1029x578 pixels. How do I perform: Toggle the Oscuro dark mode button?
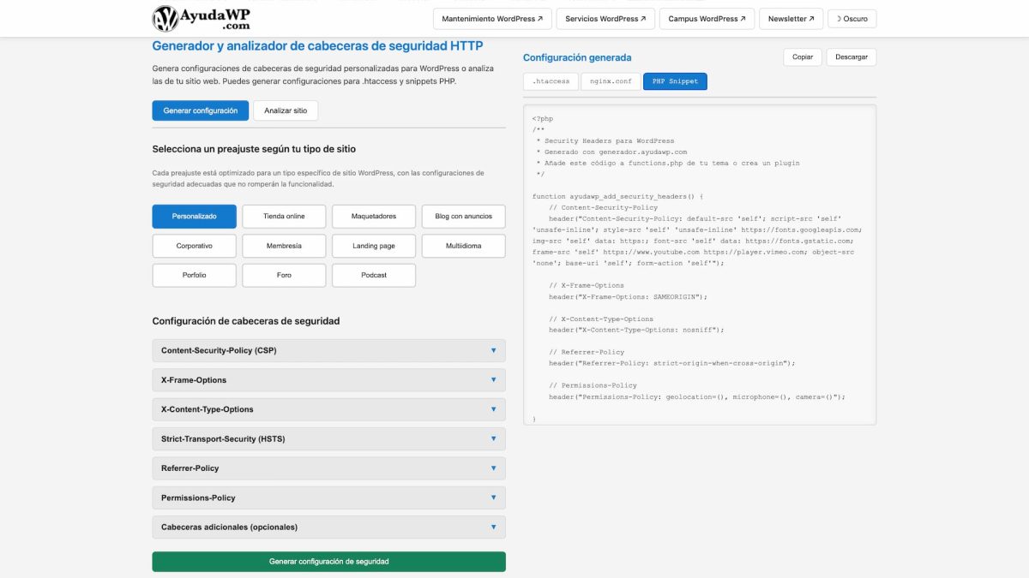click(851, 19)
